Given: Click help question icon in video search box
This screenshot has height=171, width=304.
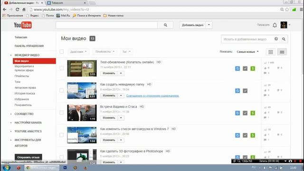Looking at the screenshot, I should pyautogui.click(x=276, y=39).
